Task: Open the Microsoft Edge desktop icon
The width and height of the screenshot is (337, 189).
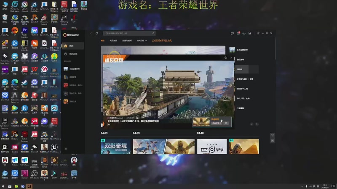Action: pos(15,84)
